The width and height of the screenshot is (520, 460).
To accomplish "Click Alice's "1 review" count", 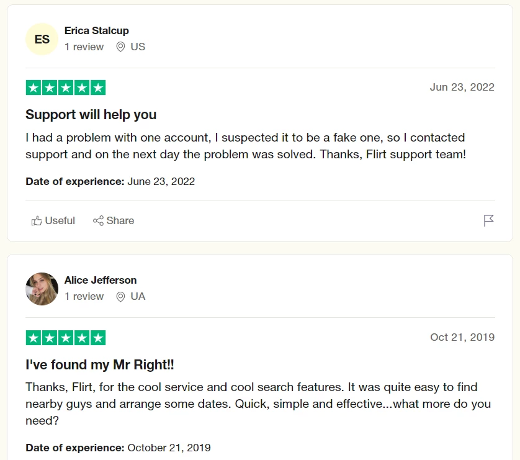I will coord(84,297).
